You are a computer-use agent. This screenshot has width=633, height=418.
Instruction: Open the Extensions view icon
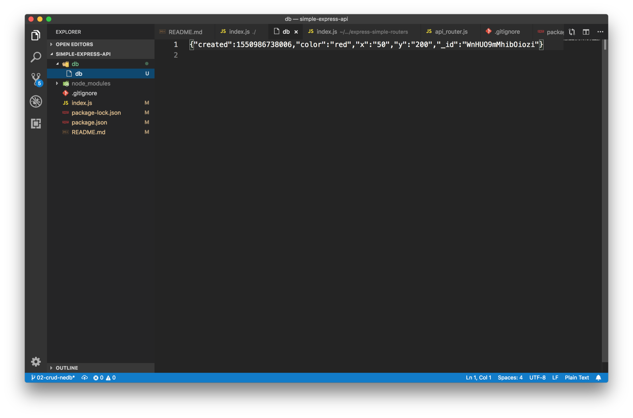click(x=36, y=123)
